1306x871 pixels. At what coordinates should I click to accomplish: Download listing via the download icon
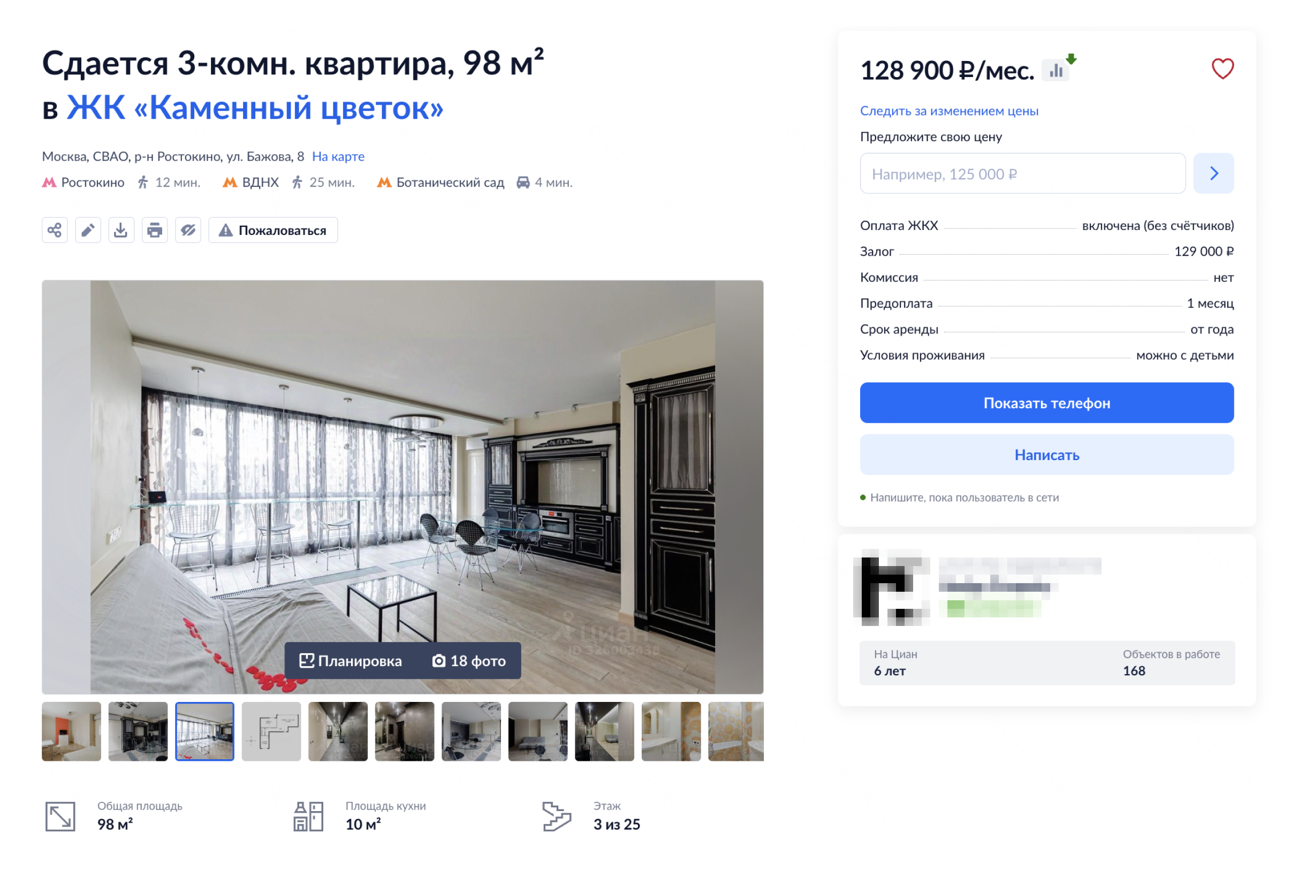click(121, 230)
